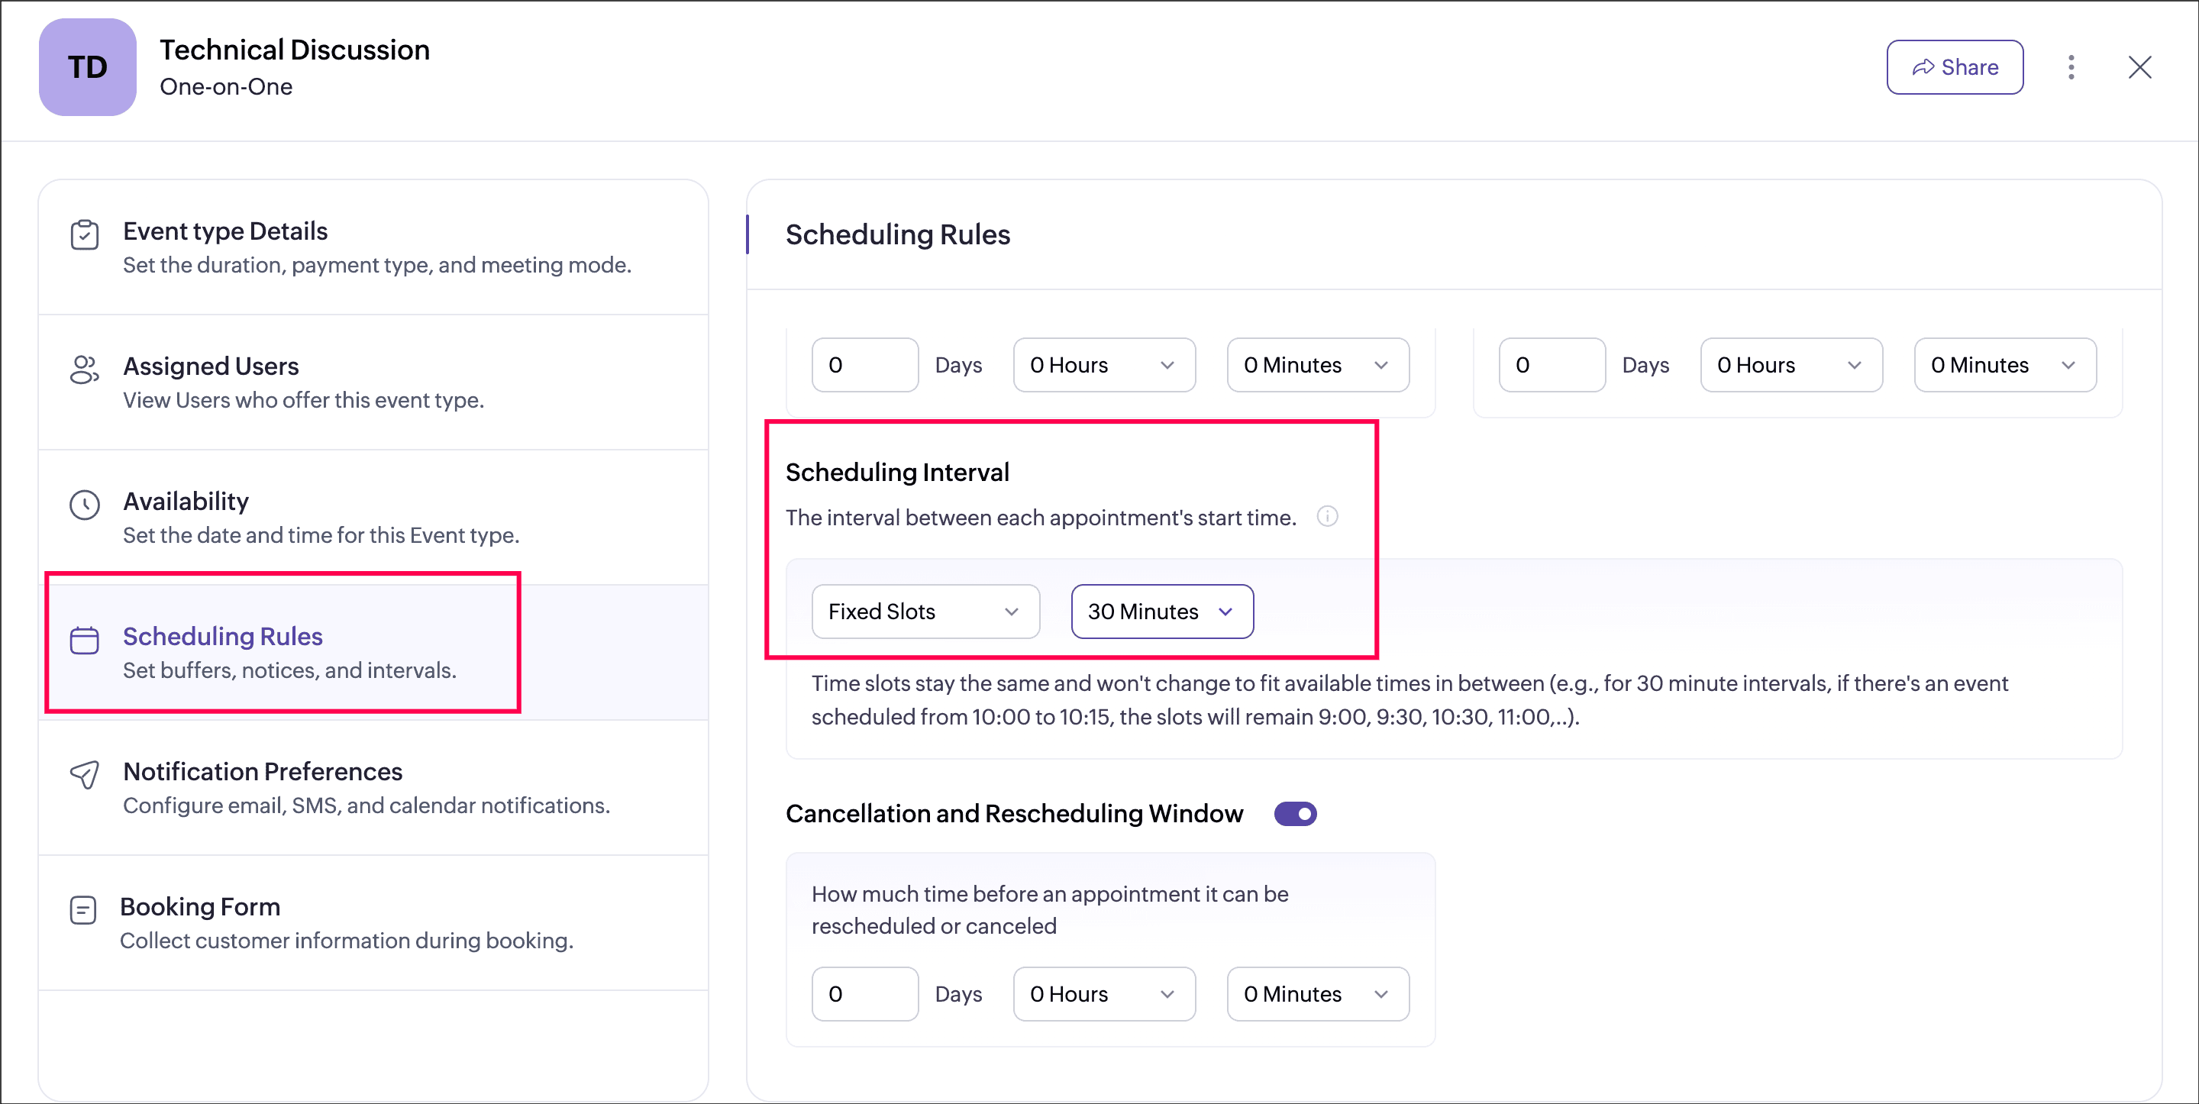This screenshot has height=1104, width=2199.
Task: Open the top-right 0 Minutes dropdown
Action: 2004,366
